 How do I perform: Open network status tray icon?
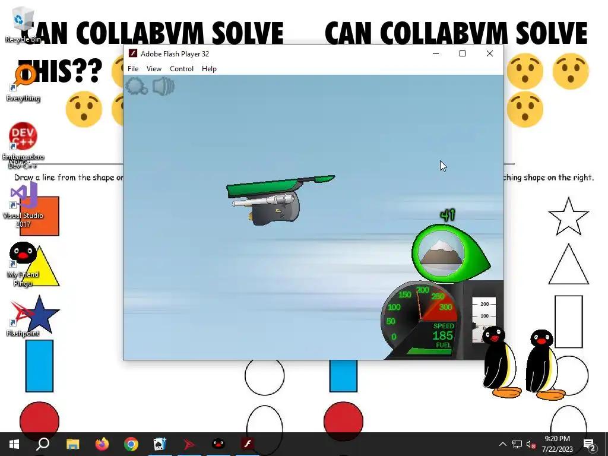(517, 444)
